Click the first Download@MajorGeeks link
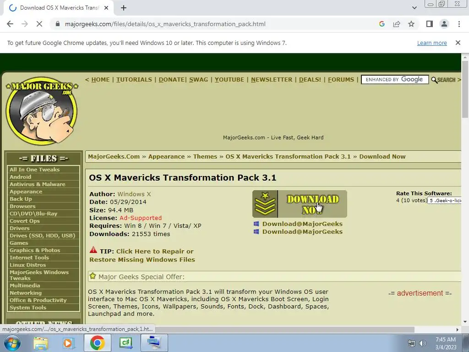Image resolution: width=469 pixels, height=352 pixels. coord(302,224)
